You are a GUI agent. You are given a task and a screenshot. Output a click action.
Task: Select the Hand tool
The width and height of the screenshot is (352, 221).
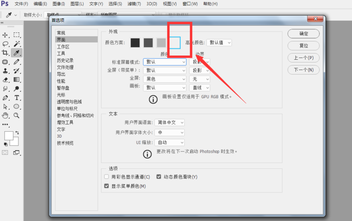point(5,116)
